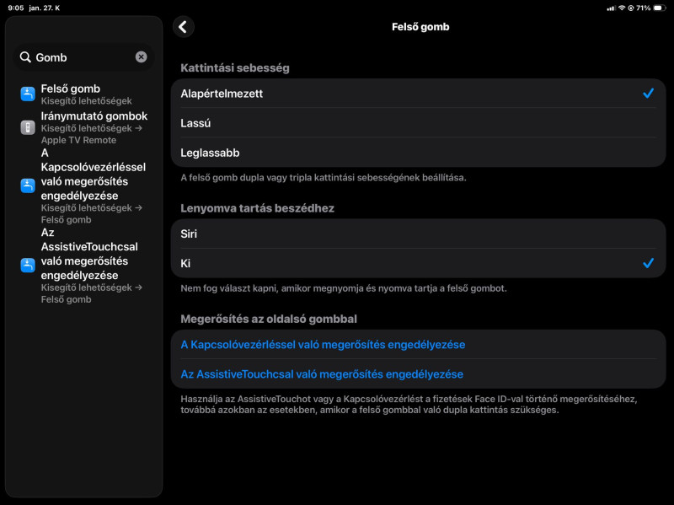Select Alapértelmezett click speed
Viewport: 674px width, 505px height.
click(x=418, y=94)
